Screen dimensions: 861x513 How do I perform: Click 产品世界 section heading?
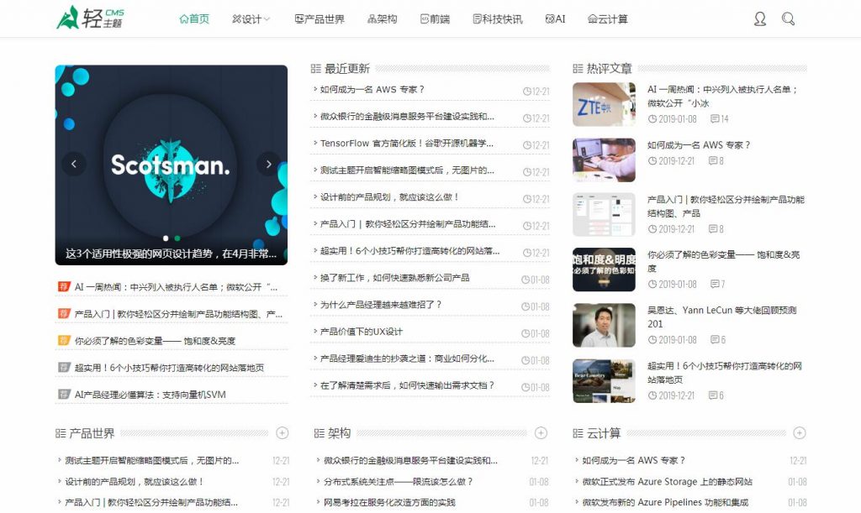(x=92, y=433)
